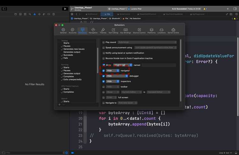Enable the Play sound checkbox
This screenshot has height=155, width=239.
[104, 42]
